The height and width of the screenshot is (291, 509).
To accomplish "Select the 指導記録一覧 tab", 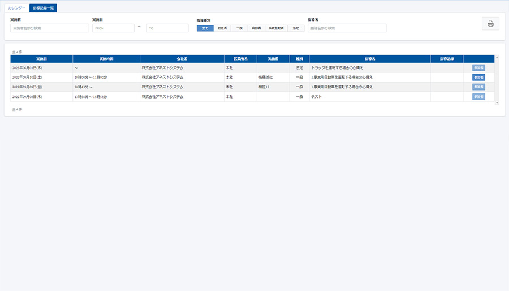I will coord(44,8).
